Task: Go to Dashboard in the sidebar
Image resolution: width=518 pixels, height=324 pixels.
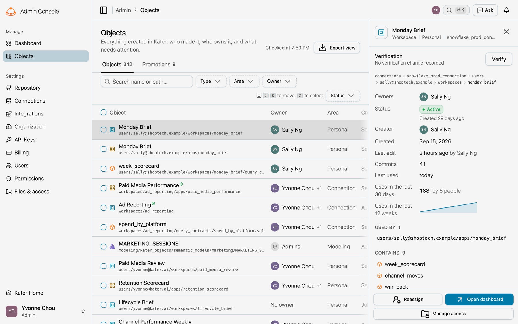Action: tap(46, 43)
